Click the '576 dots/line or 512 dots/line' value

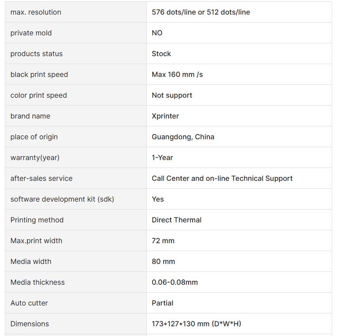point(201,12)
